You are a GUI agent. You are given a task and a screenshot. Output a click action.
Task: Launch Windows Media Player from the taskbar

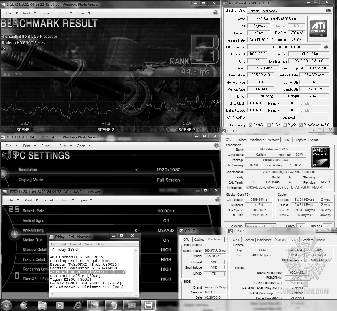click(x=59, y=305)
